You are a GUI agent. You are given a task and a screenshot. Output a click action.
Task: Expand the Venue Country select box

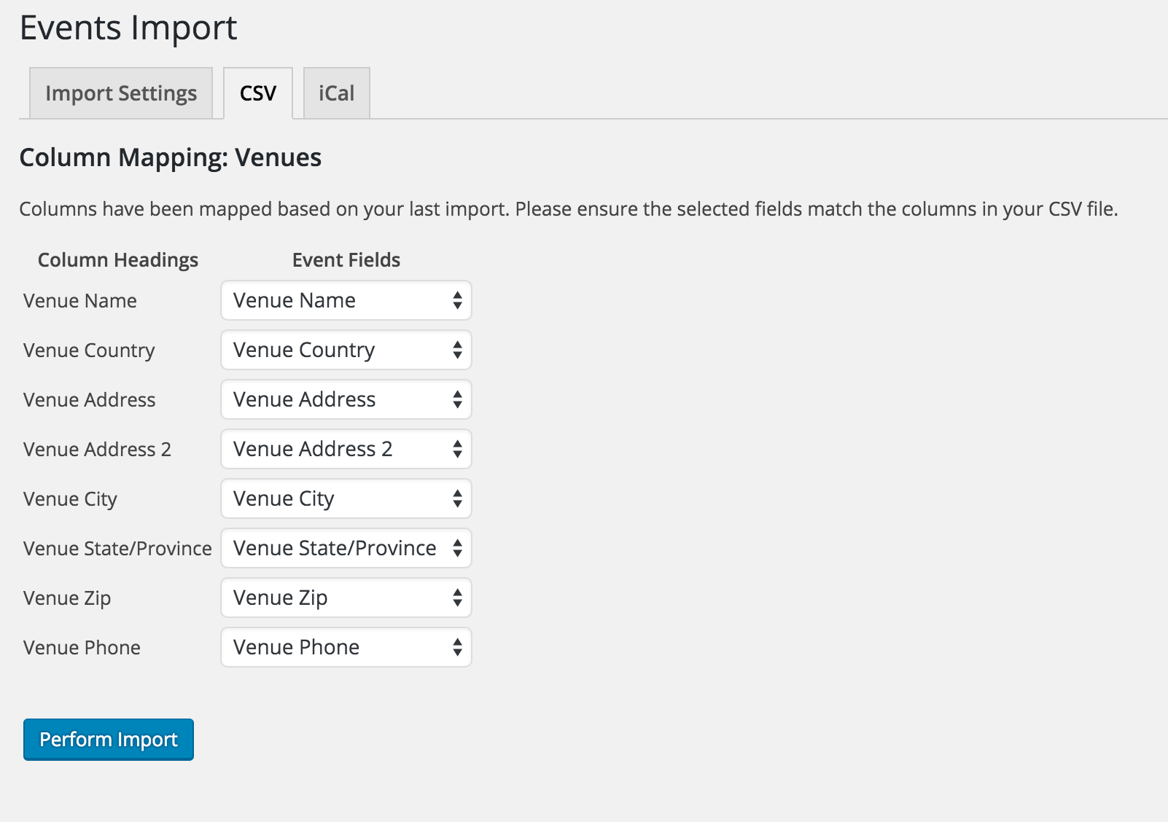point(346,350)
